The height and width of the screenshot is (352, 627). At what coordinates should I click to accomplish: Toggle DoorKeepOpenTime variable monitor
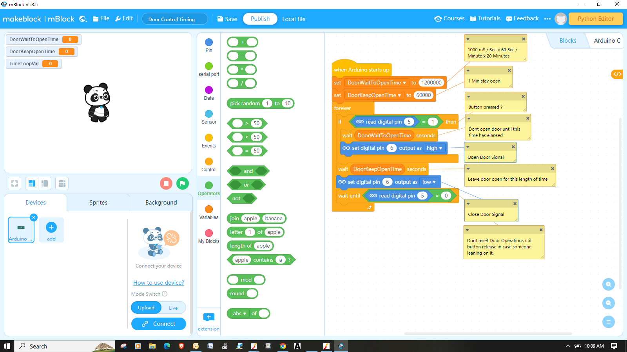coord(42,52)
